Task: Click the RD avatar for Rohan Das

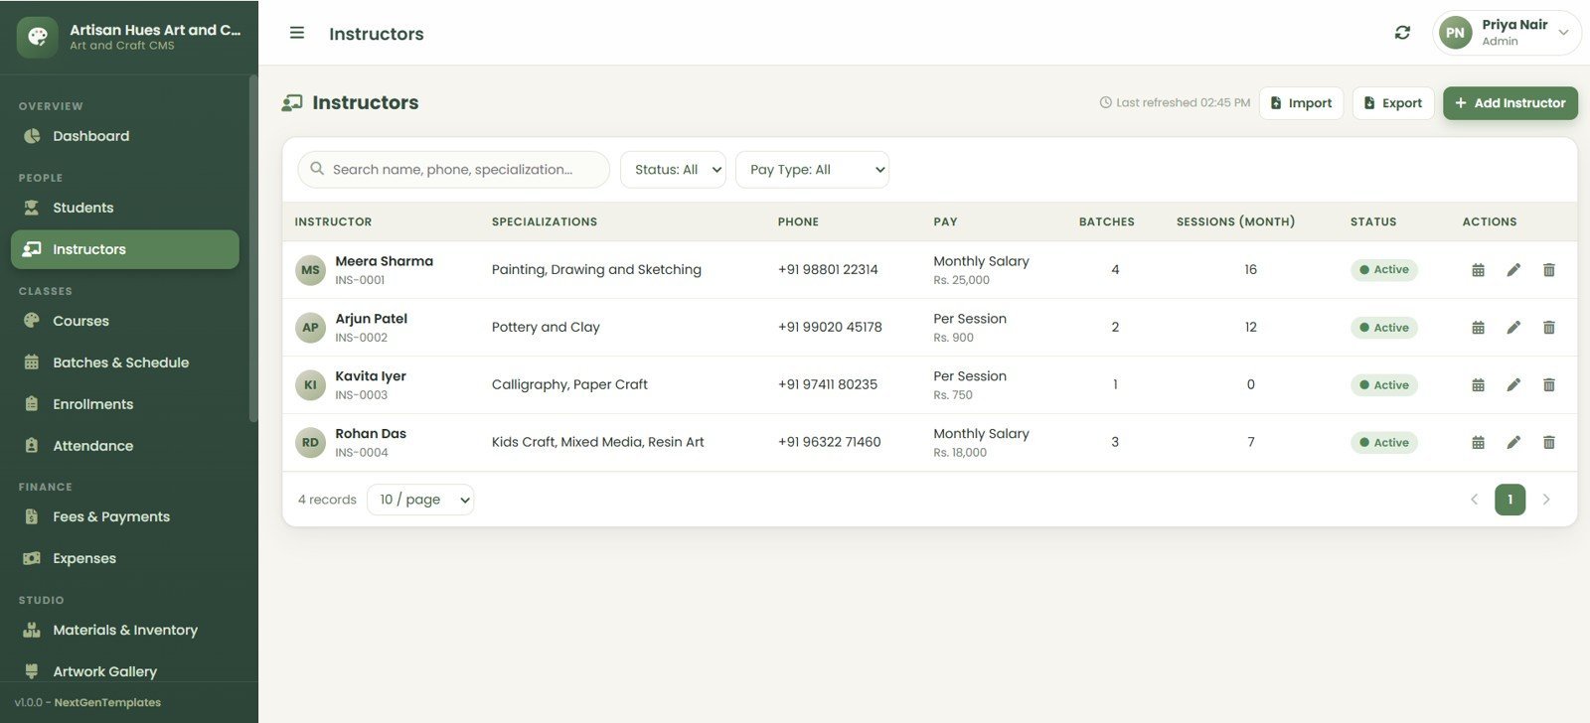Action: pos(310,443)
